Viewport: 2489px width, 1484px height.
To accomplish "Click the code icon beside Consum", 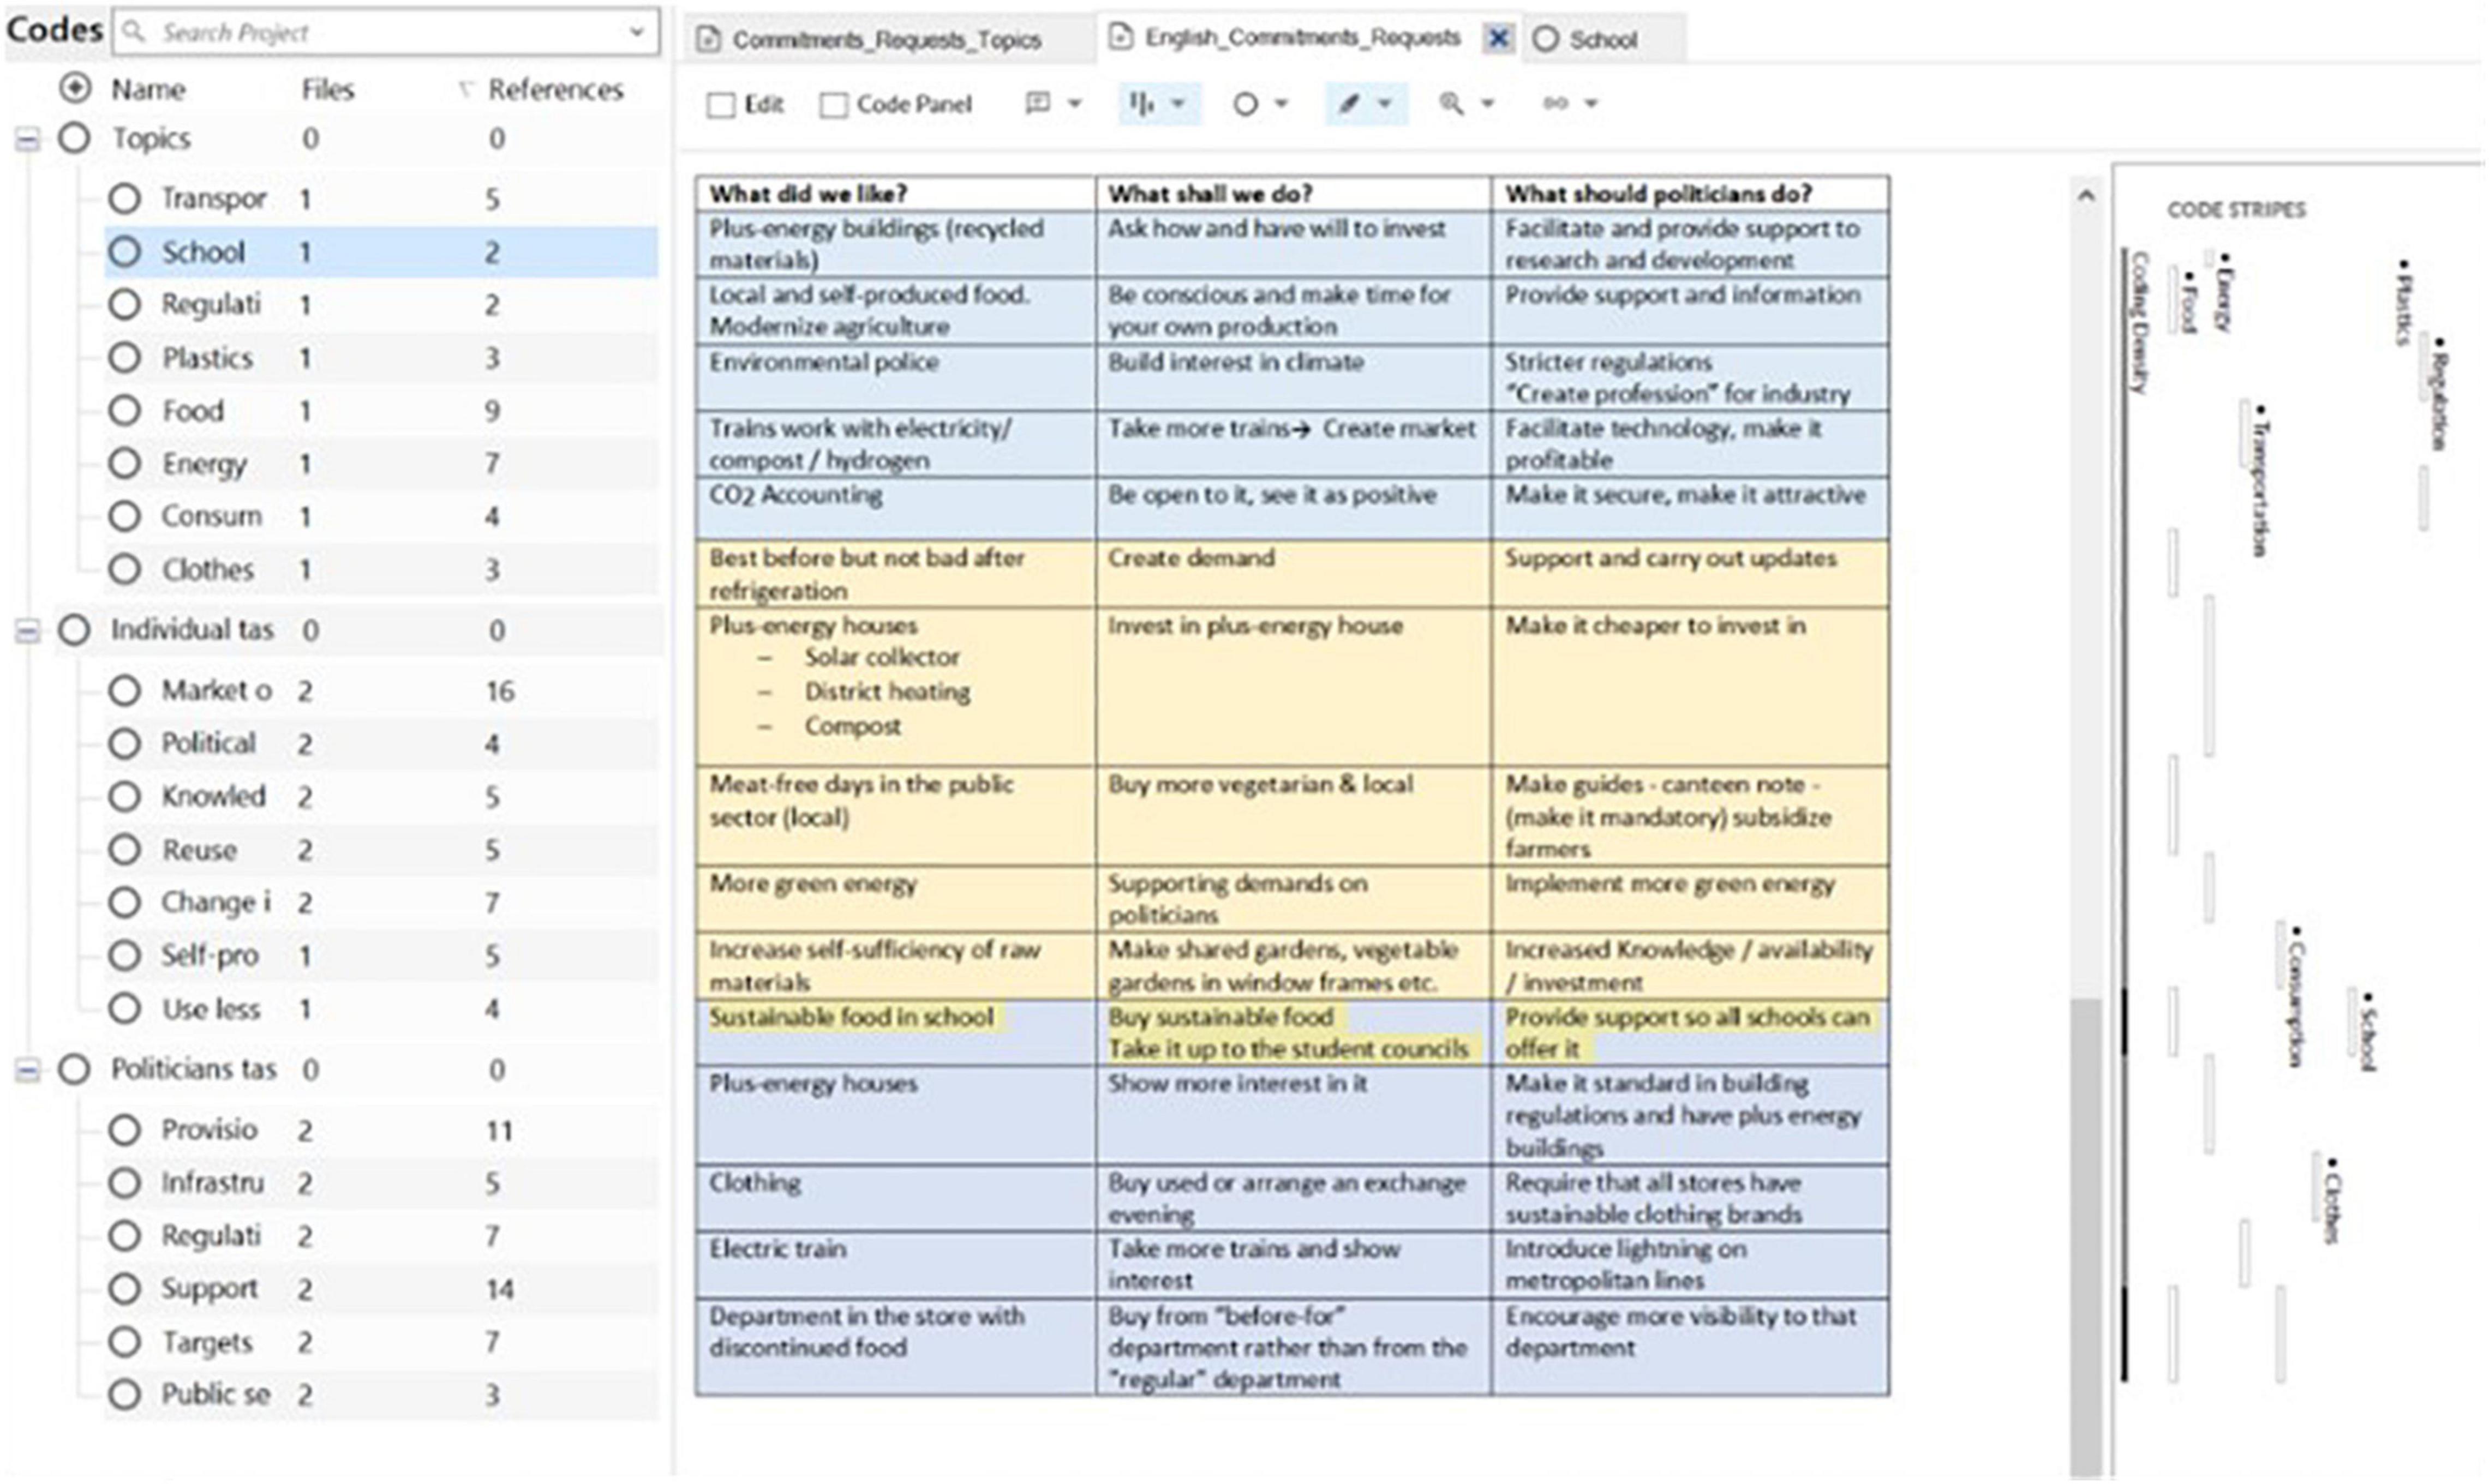I will (124, 516).
